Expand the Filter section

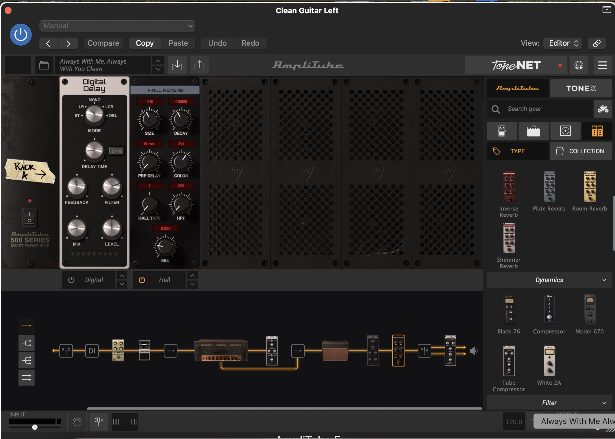tap(549, 403)
